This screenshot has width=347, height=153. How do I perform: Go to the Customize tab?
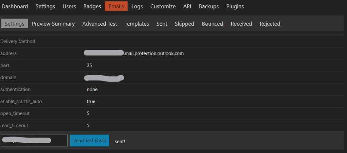pos(163,6)
